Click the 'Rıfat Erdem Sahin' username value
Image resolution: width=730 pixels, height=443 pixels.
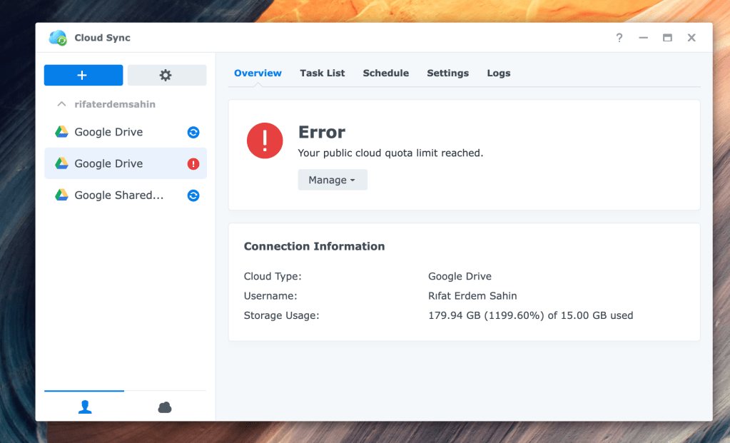click(x=472, y=296)
